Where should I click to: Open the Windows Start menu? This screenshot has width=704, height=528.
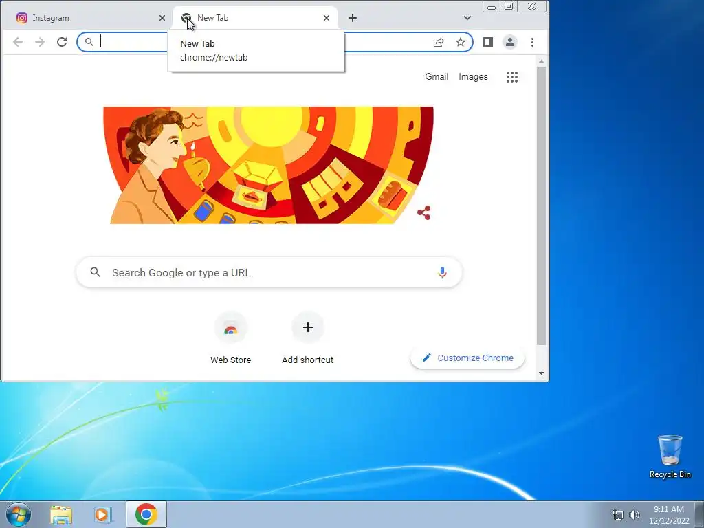[x=18, y=514]
